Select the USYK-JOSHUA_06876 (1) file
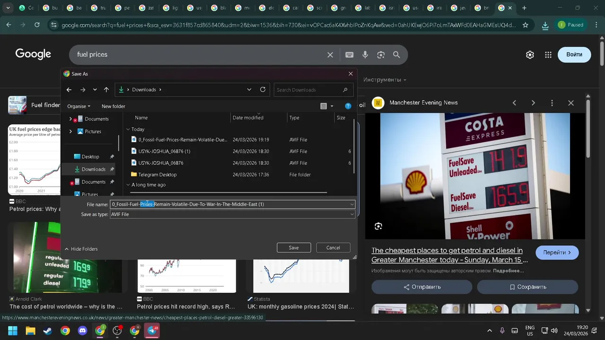605x340 pixels. tap(164, 152)
